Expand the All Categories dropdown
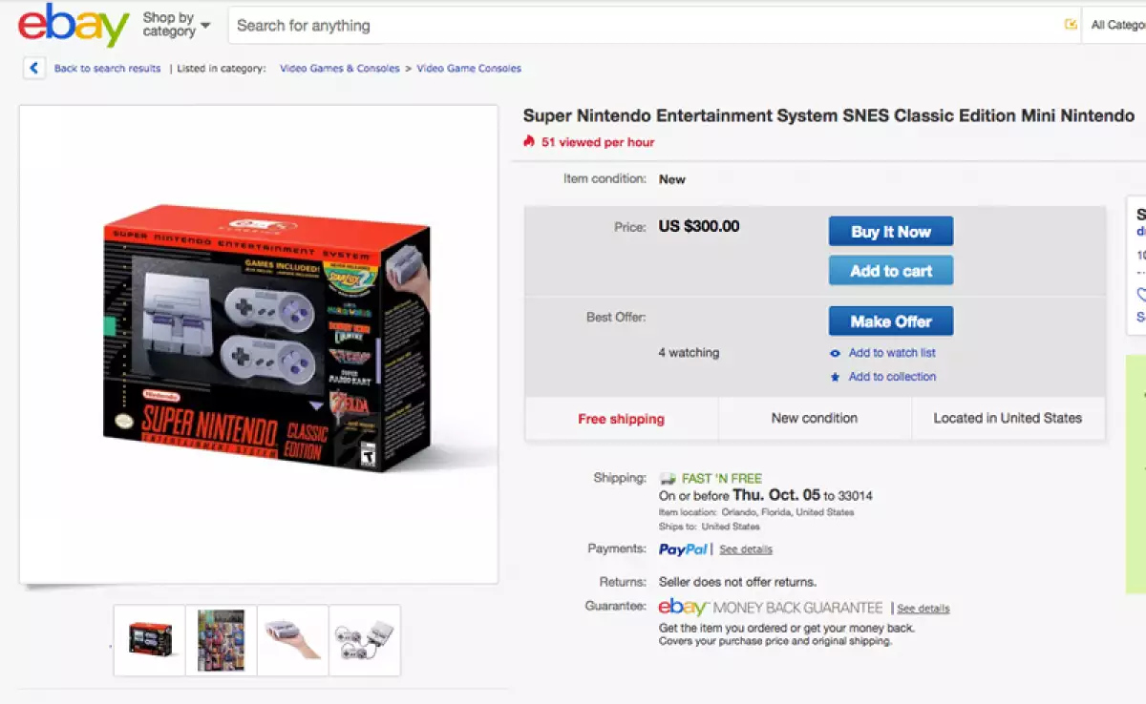 click(x=1117, y=25)
